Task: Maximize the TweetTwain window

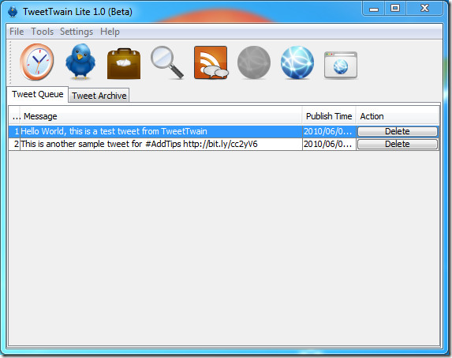Action: (x=395, y=9)
